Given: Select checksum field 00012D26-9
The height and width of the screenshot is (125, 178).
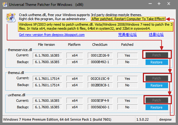Looking at the screenshot, I should [x=100, y=55].
